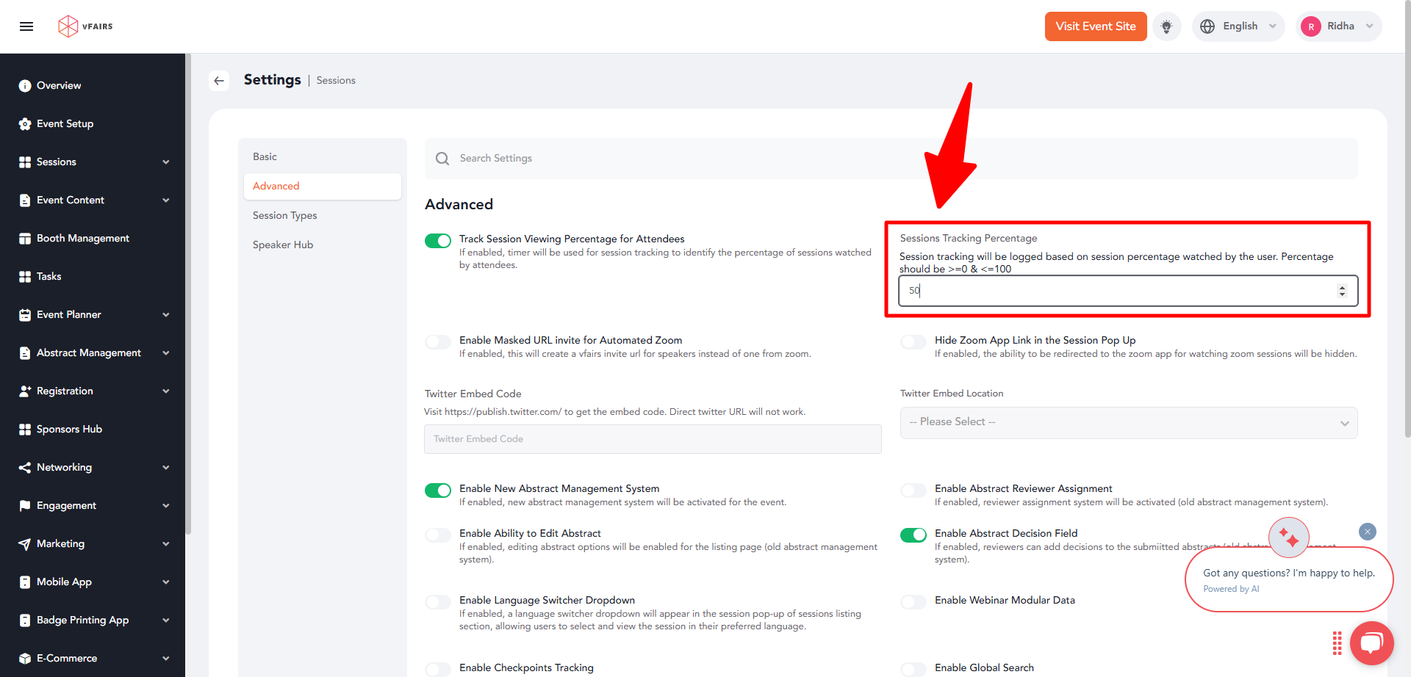This screenshot has width=1411, height=677.
Task: Click the Sessions breadcrumb text
Action: point(336,81)
